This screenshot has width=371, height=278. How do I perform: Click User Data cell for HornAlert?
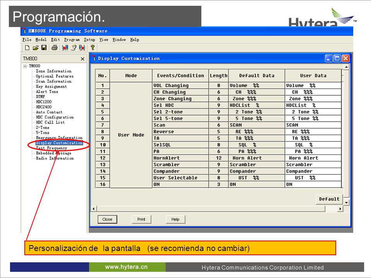(313, 158)
